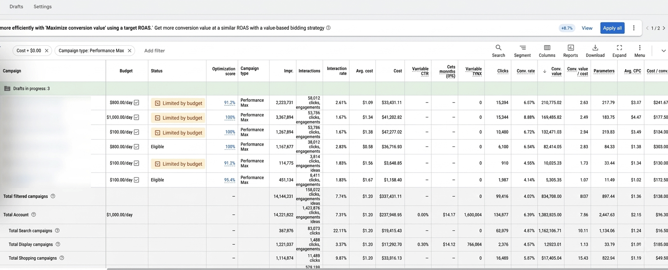
Task: Sort by Conv. rate column header
Action: click(x=526, y=71)
